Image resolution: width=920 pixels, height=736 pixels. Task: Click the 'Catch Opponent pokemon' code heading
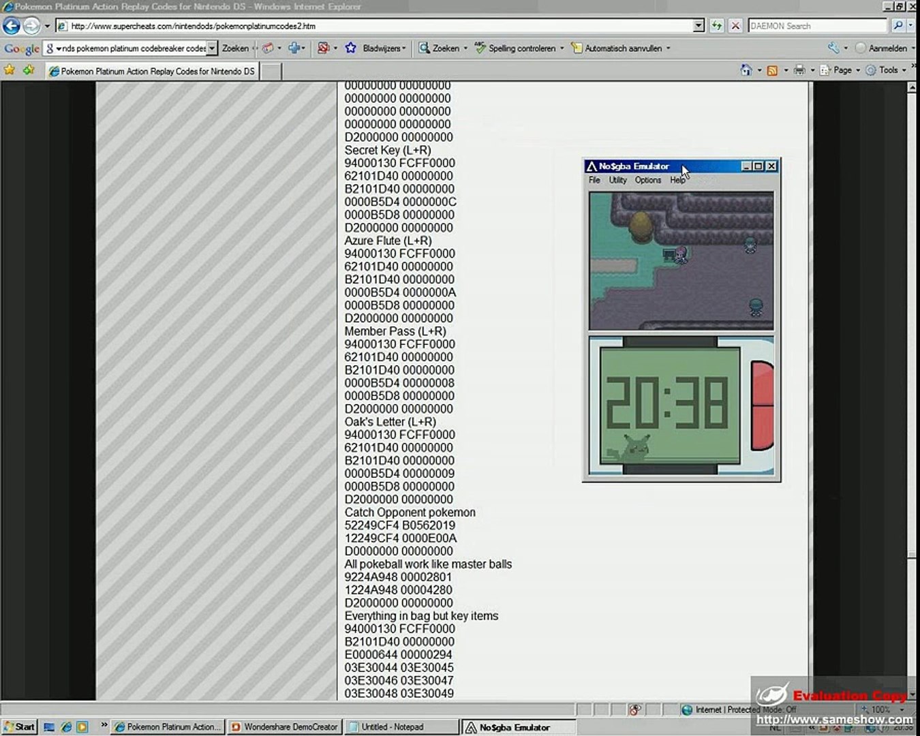point(410,512)
